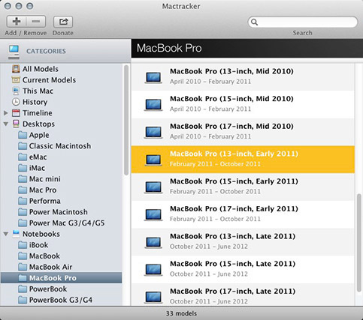
Task: Expand the Timeline disclosure triangle
Action: pyautogui.click(x=6, y=113)
